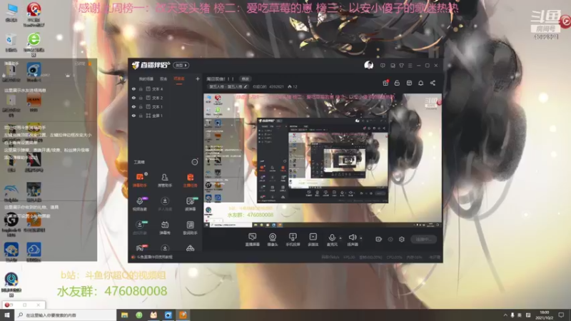Switch to the second scene tab

click(x=163, y=78)
